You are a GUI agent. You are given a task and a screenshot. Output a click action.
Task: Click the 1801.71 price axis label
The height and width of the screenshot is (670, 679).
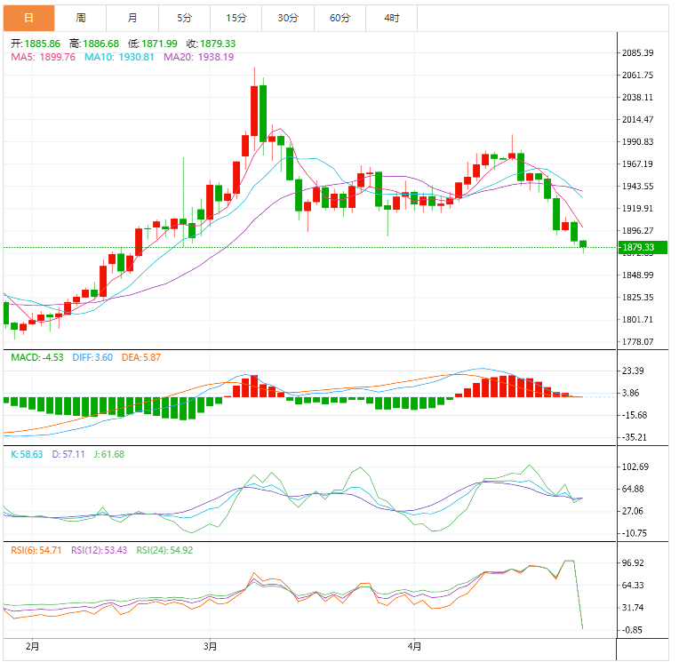(x=637, y=320)
